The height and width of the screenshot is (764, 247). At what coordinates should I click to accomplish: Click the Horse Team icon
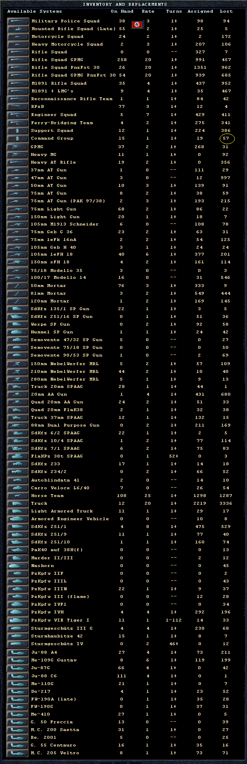(18, 495)
